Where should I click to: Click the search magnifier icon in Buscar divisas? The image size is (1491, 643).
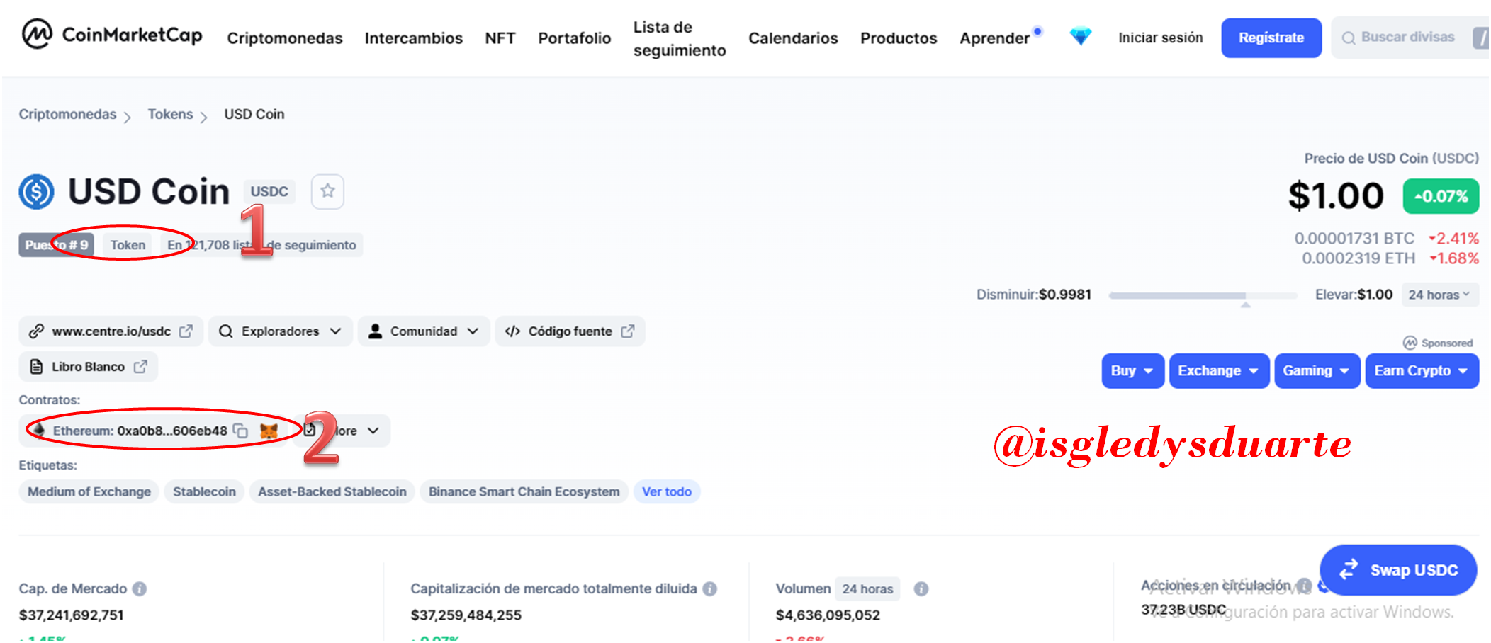point(1348,38)
